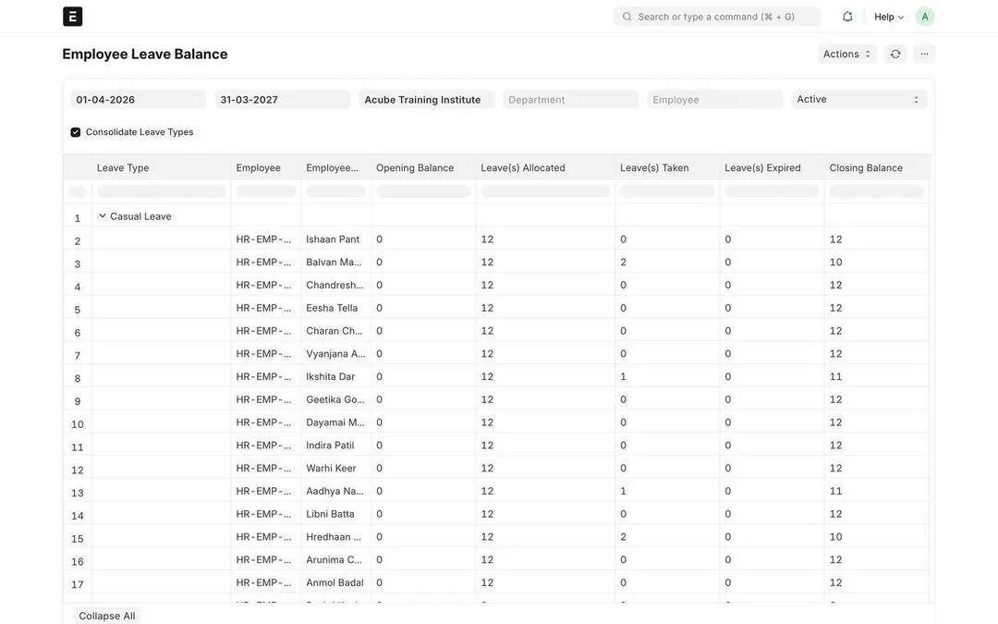Select the Warhi Keer name cell
998x624 pixels.
[x=335, y=469]
